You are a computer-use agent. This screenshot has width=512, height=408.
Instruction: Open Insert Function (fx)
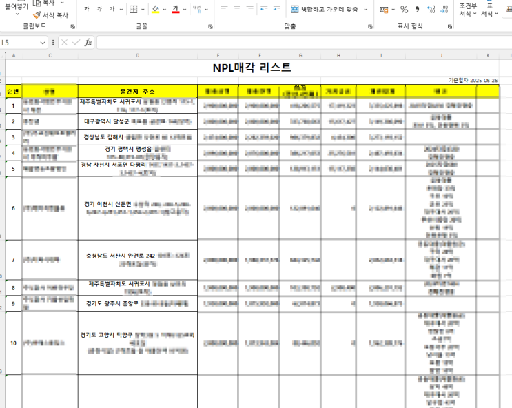[88, 43]
